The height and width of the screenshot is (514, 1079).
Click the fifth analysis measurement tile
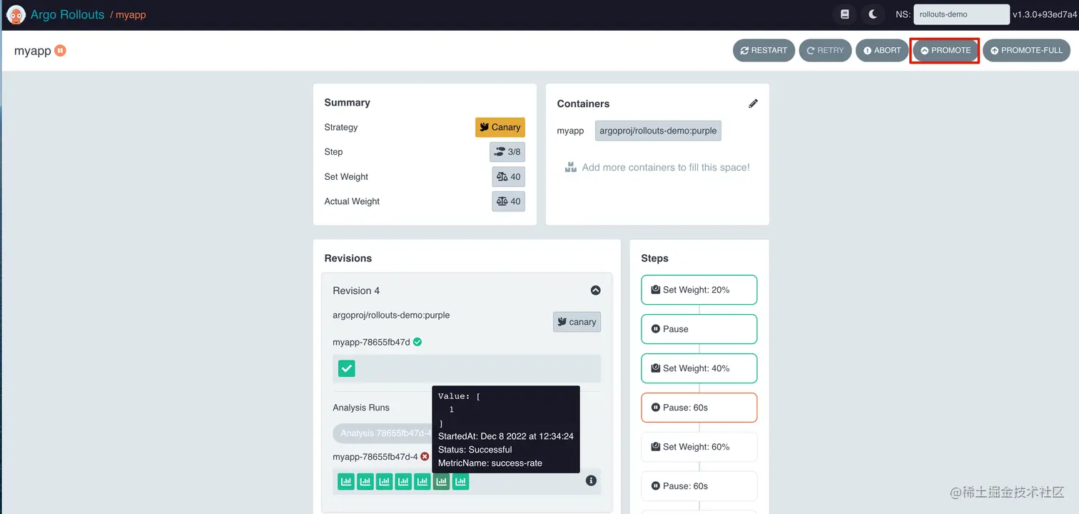click(x=422, y=482)
